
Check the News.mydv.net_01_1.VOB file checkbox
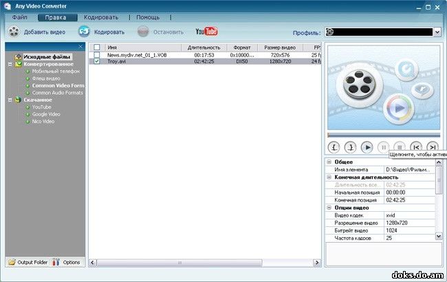point(97,55)
